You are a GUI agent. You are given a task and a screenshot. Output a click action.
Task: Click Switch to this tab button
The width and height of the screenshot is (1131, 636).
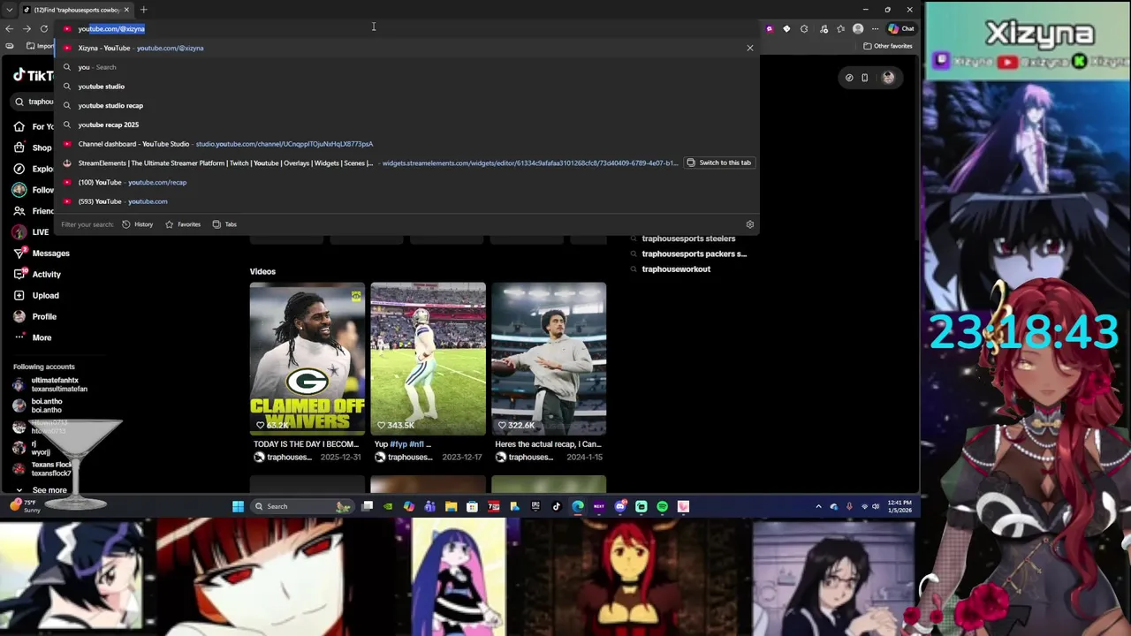pos(718,163)
